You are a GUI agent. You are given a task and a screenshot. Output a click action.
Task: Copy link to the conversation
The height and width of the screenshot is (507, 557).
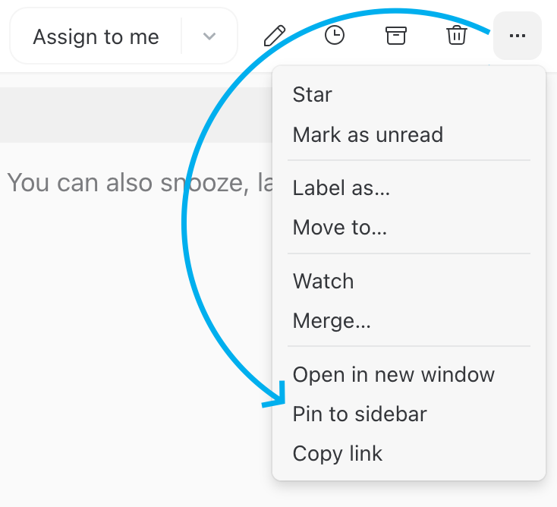338,453
